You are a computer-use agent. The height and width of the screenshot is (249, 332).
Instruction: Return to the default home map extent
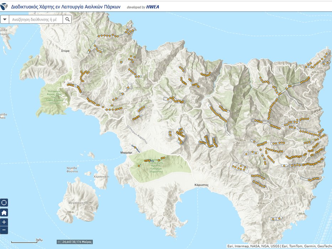click(x=4, y=212)
